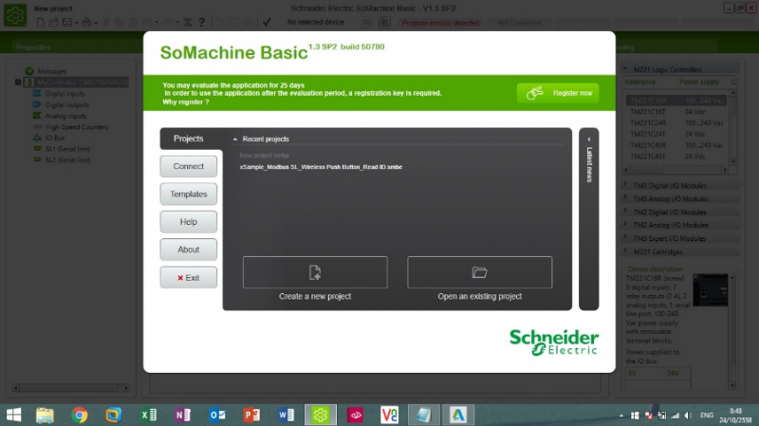Collapse the M221 Logic Controllers catalog section

(625, 69)
